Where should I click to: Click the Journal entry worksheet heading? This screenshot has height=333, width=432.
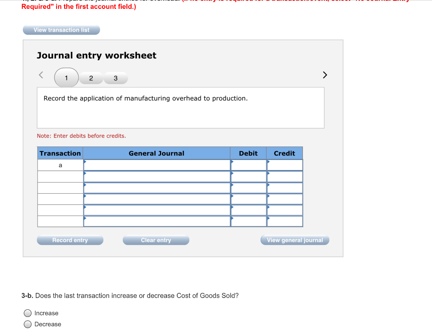tap(97, 55)
